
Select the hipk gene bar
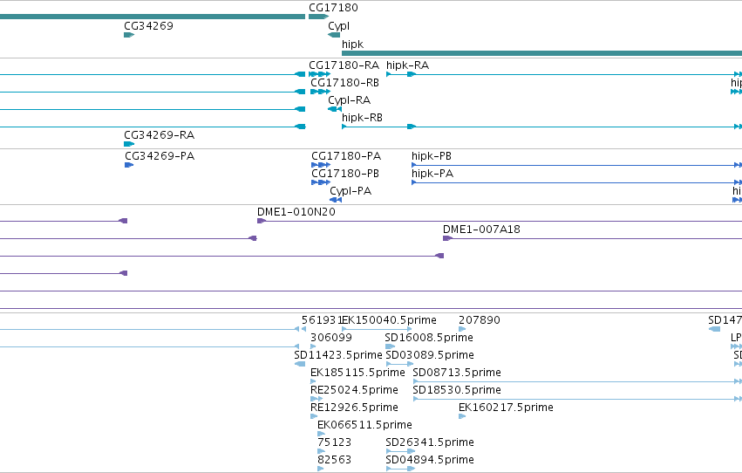[541, 53]
